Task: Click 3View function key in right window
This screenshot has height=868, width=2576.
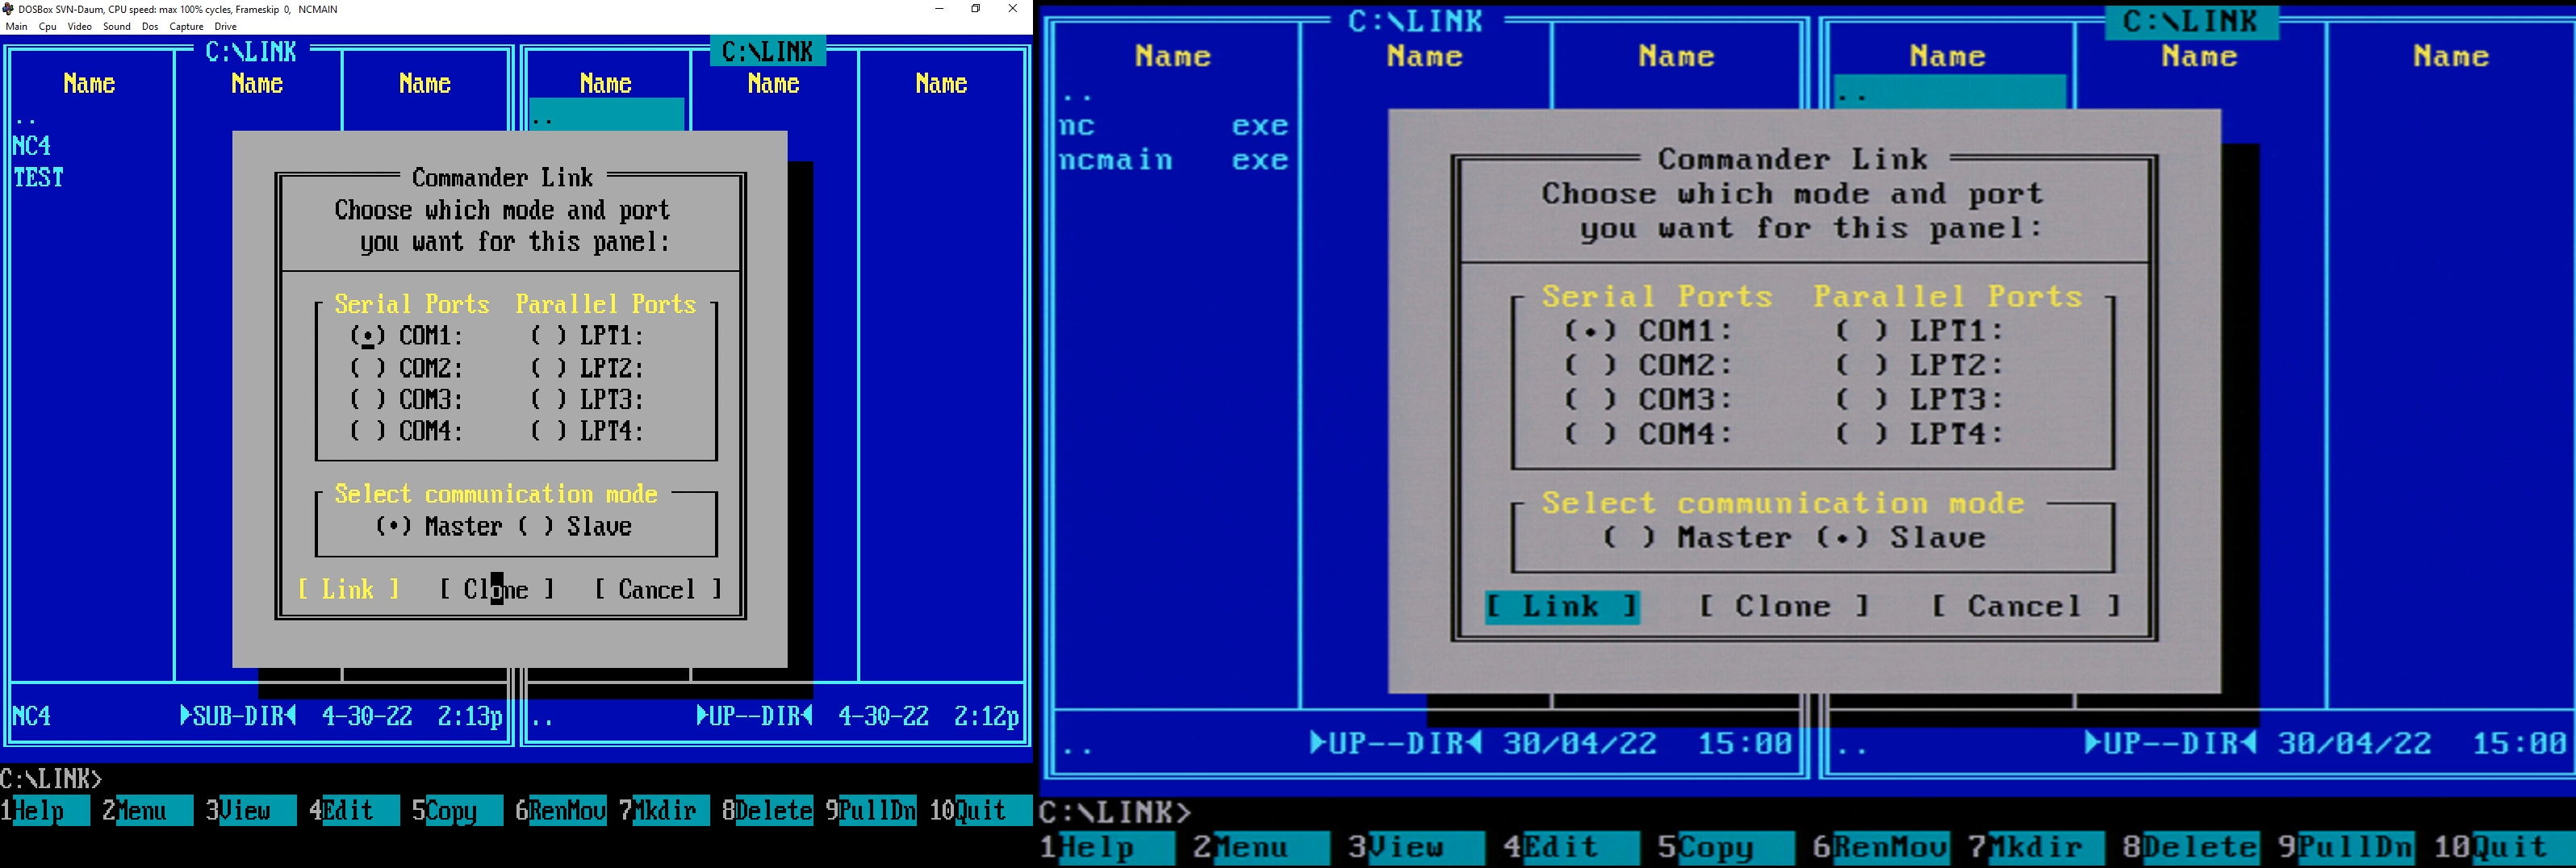Action: coord(1415,848)
